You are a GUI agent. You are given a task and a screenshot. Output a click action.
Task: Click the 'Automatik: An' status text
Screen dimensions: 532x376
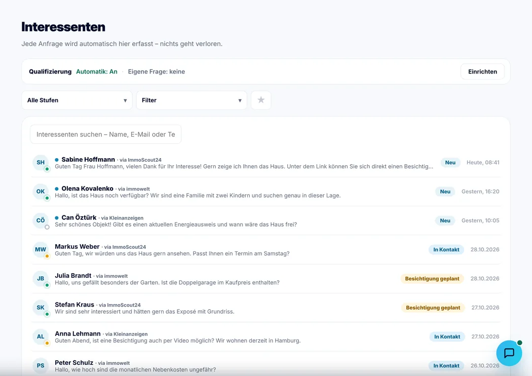pyautogui.click(x=97, y=71)
